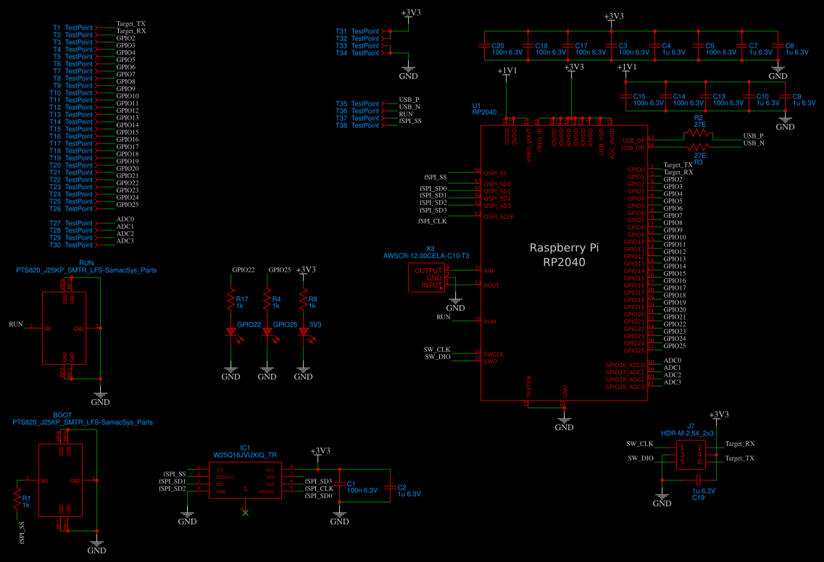The height and width of the screenshot is (562, 824).
Task: Select the IC1 W25Q16JVUXIQ_TR flash chip
Action: (x=245, y=480)
